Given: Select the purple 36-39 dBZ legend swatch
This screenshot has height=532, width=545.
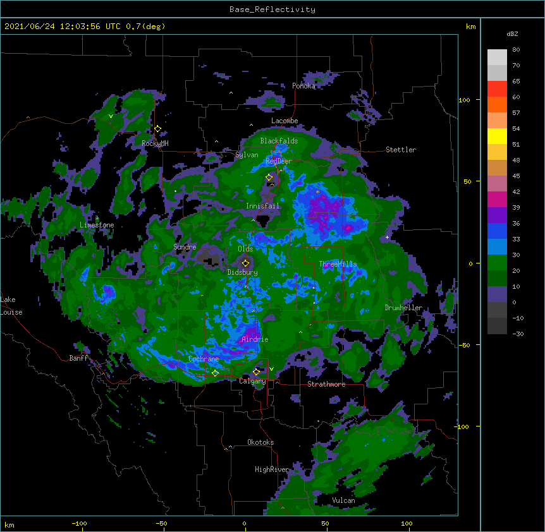Looking at the screenshot, I should 497,215.
